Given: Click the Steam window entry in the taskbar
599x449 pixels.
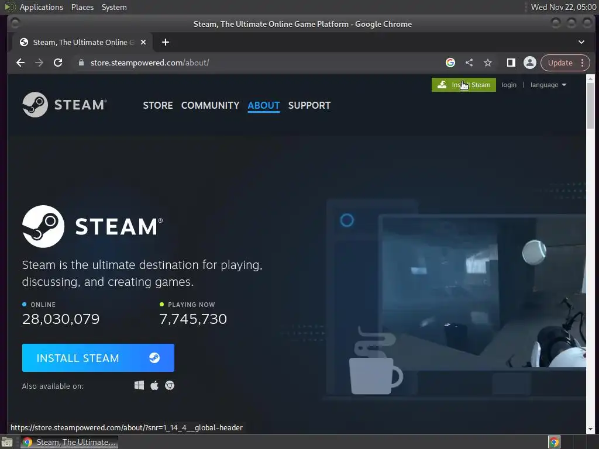Looking at the screenshot, I should [x=69, y=442].
